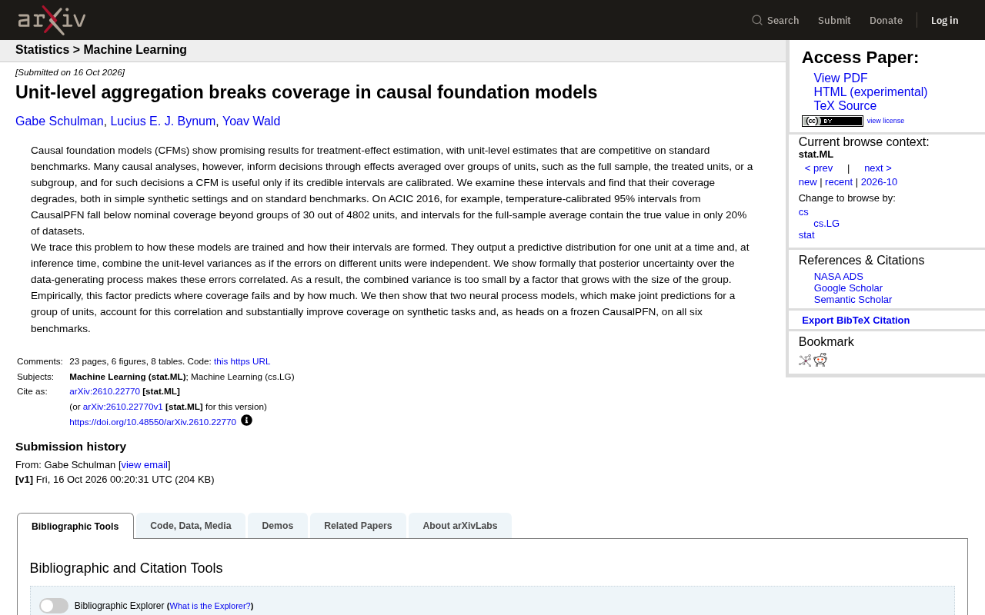Open author Gabe Schulman's page
This screenshot has height=615, width=985.
pyautogui.click(x=59, y=121)
